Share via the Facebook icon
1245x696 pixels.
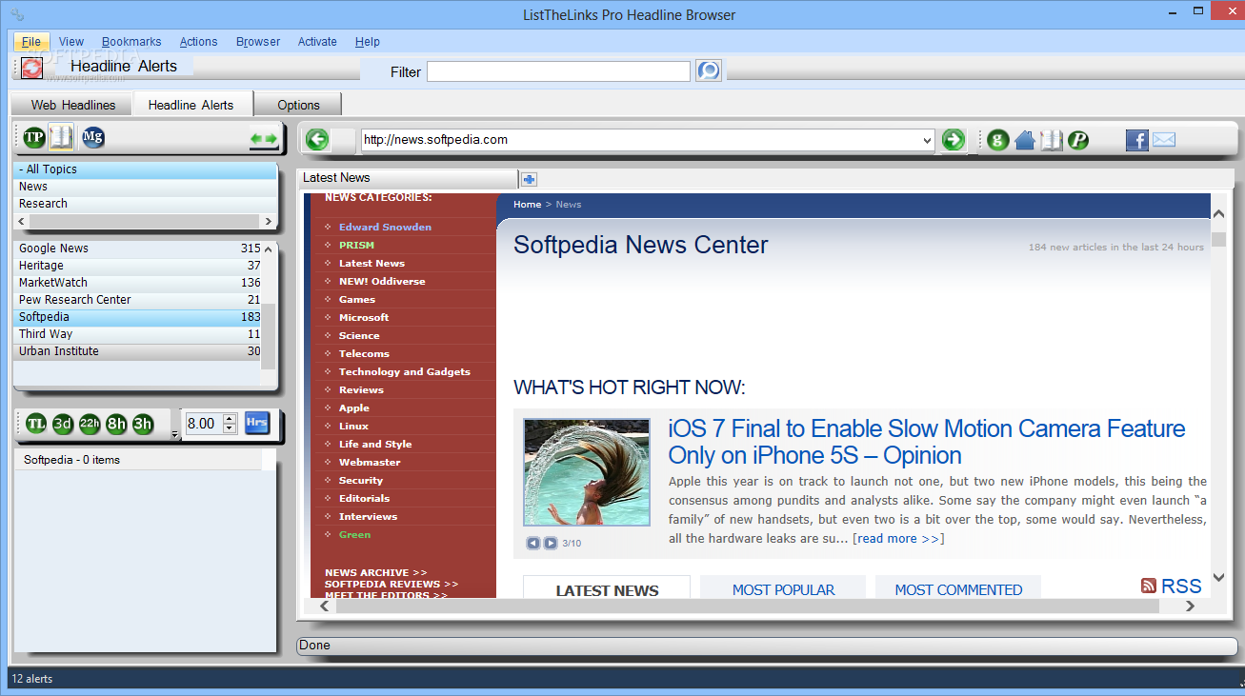(1137, 140)
